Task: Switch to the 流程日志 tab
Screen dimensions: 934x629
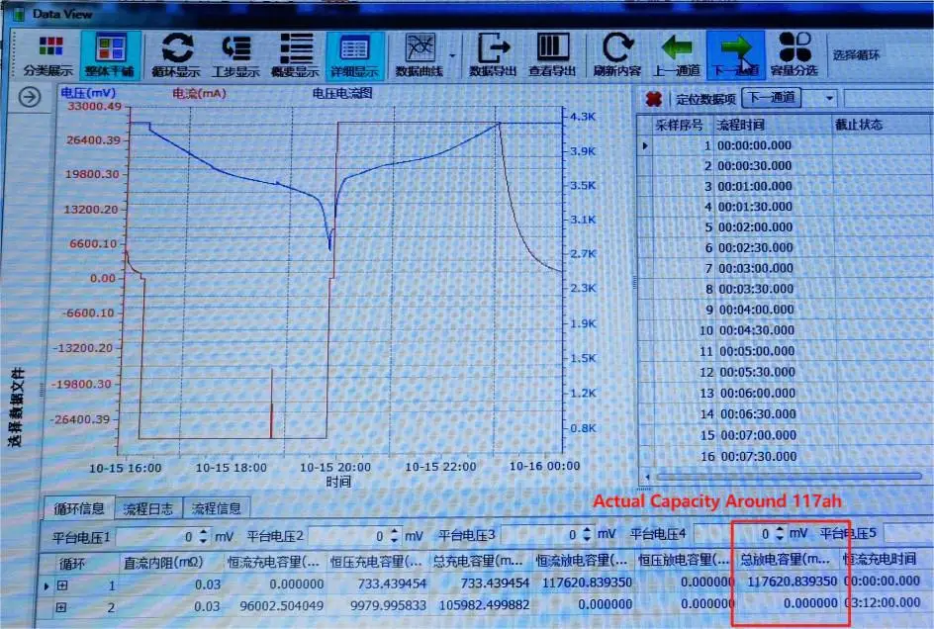Action: (148, 508)
